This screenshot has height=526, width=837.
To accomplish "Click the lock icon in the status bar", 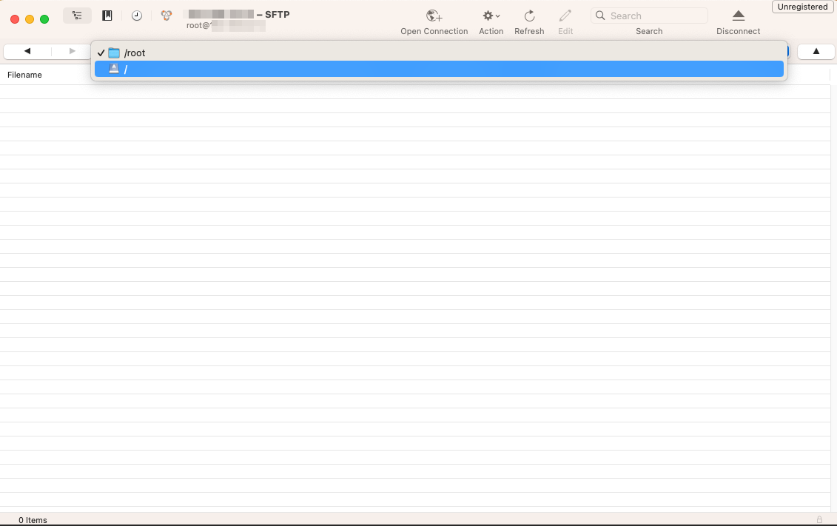I will [819, 519].
